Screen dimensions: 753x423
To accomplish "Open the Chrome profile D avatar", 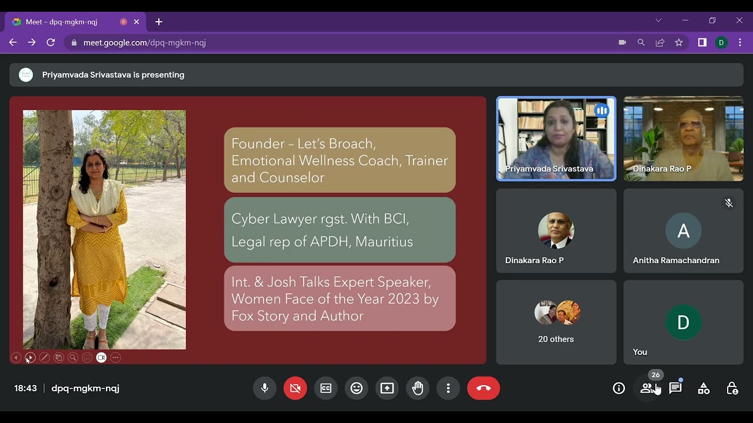I will tap(721, 42).
